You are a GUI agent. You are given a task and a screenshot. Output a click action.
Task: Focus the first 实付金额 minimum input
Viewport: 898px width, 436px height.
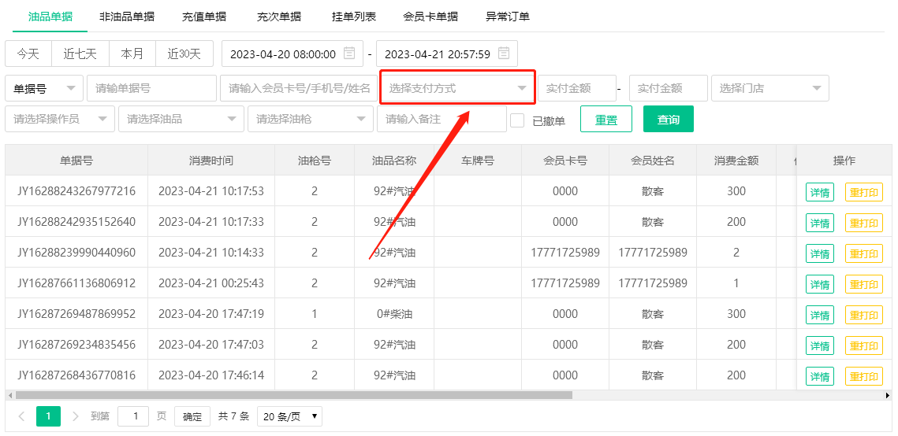coord(577,88)
